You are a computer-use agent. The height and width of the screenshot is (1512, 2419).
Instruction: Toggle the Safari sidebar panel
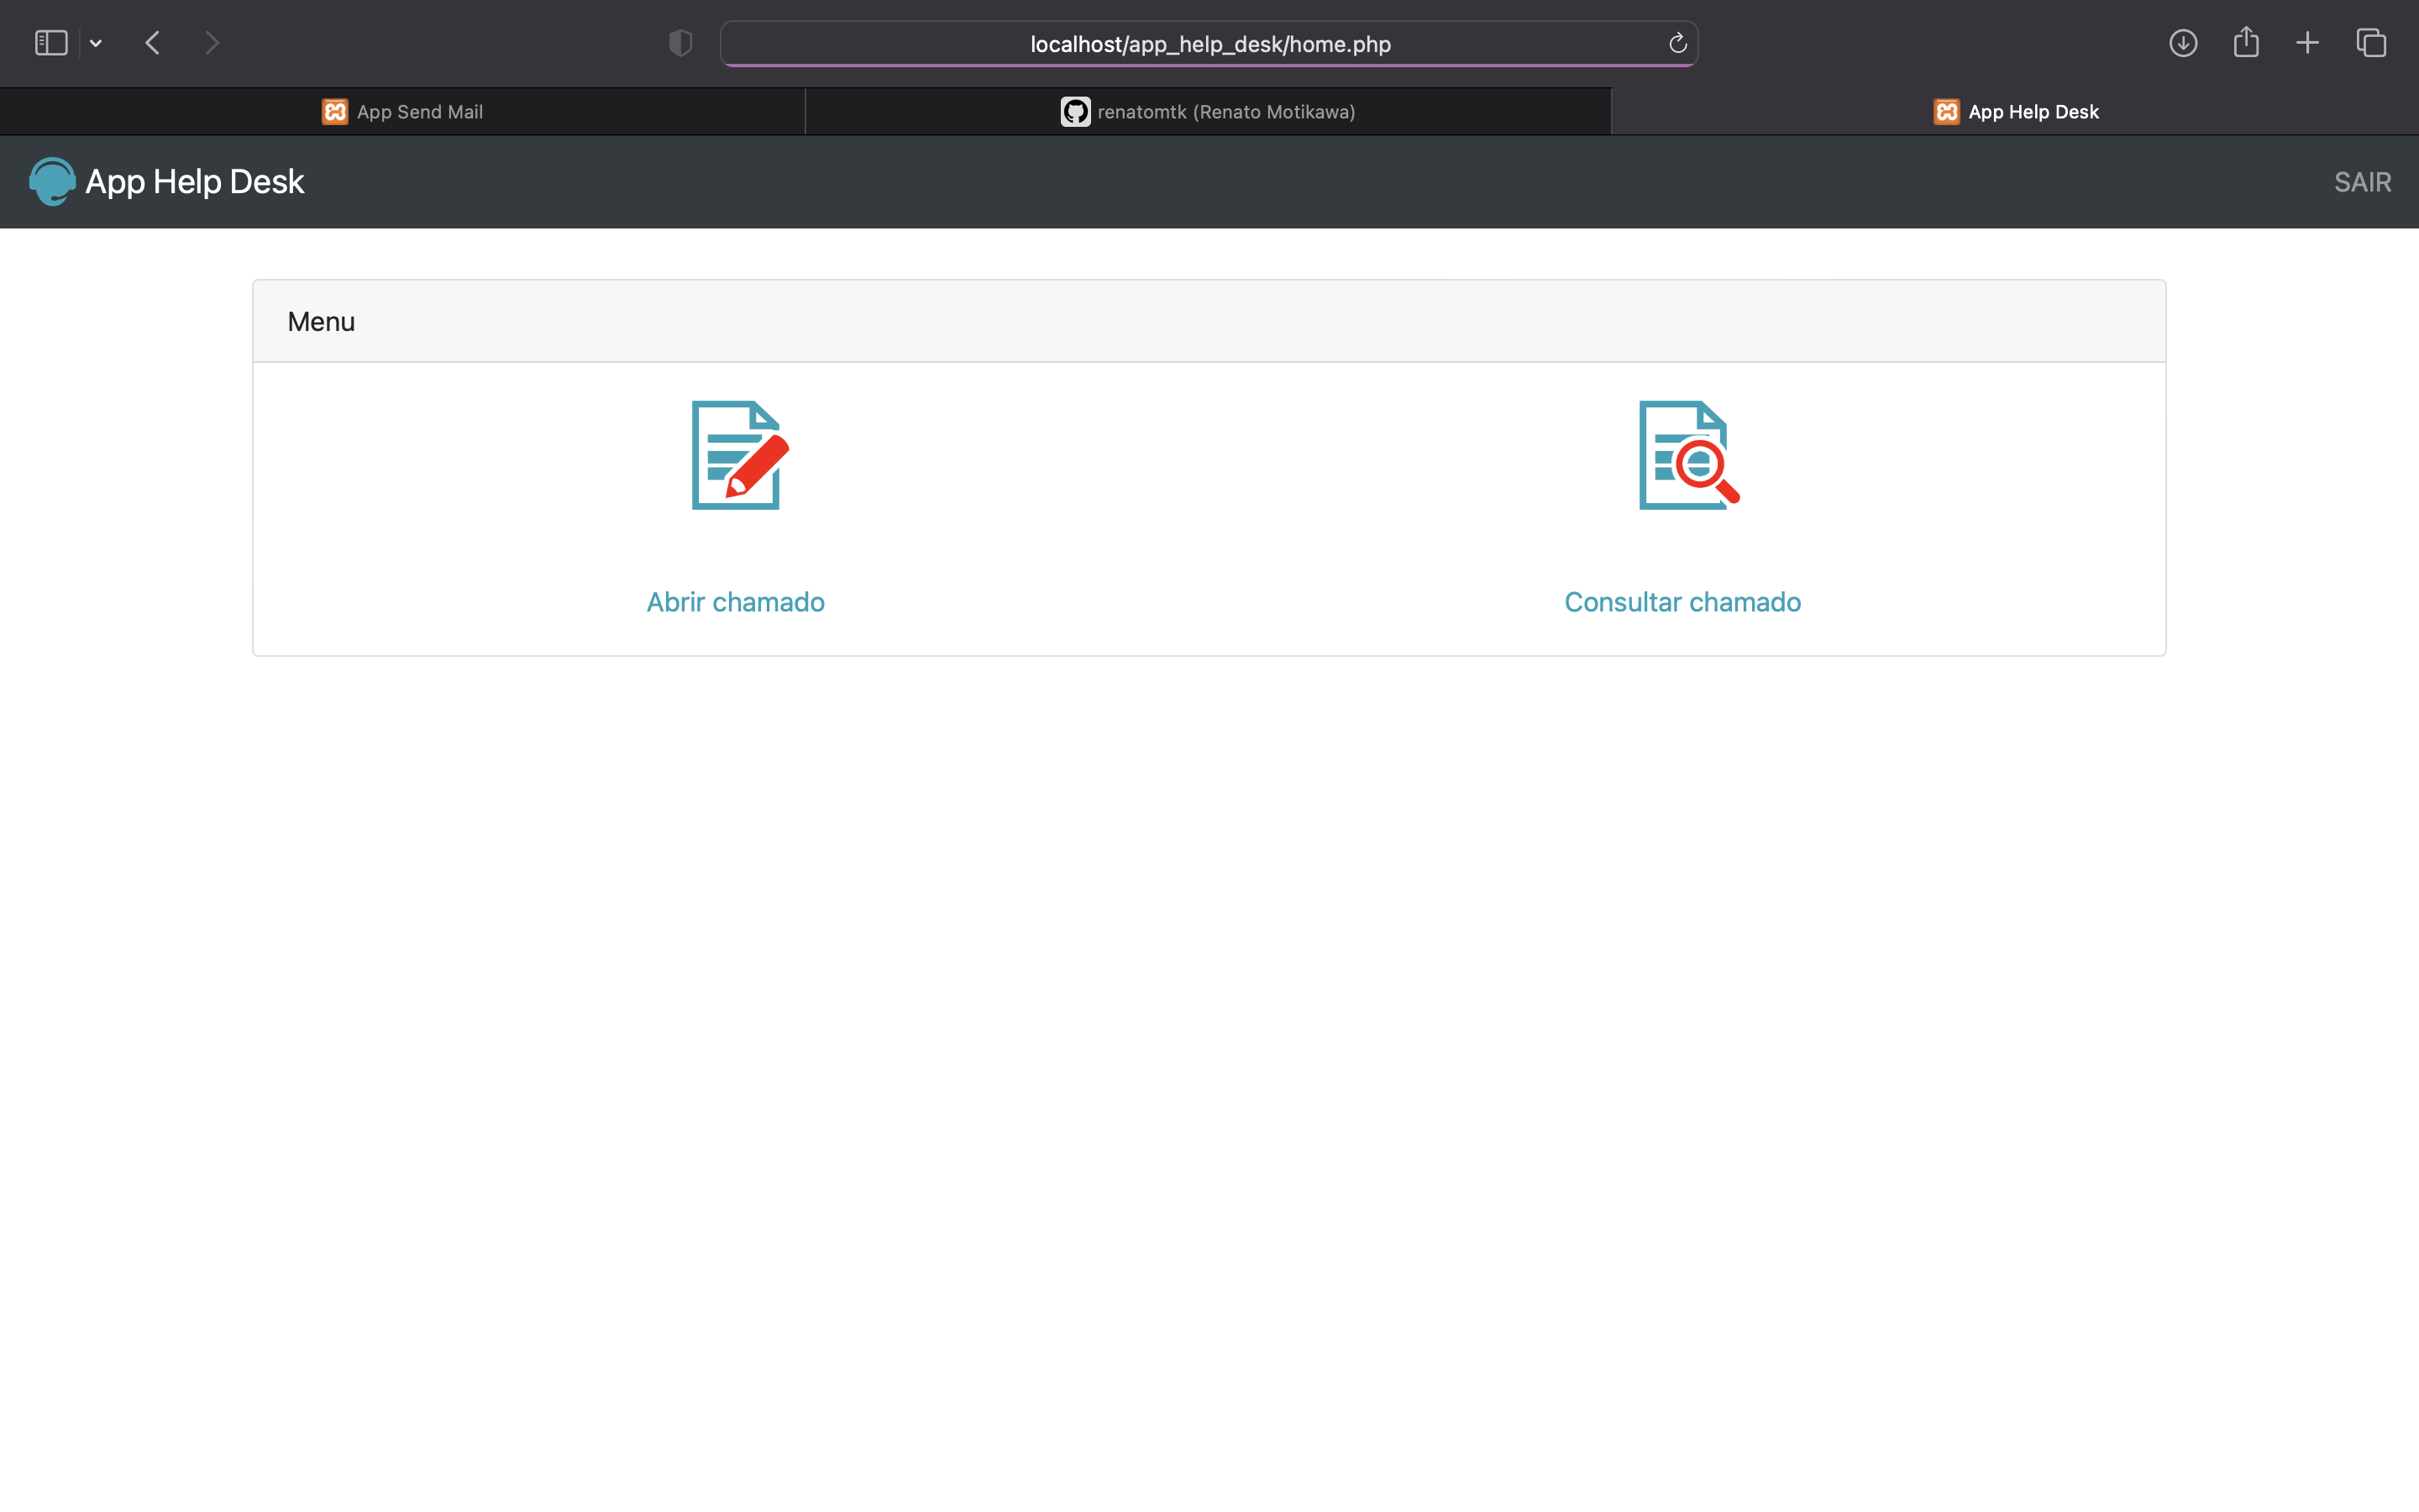[50, 42]
